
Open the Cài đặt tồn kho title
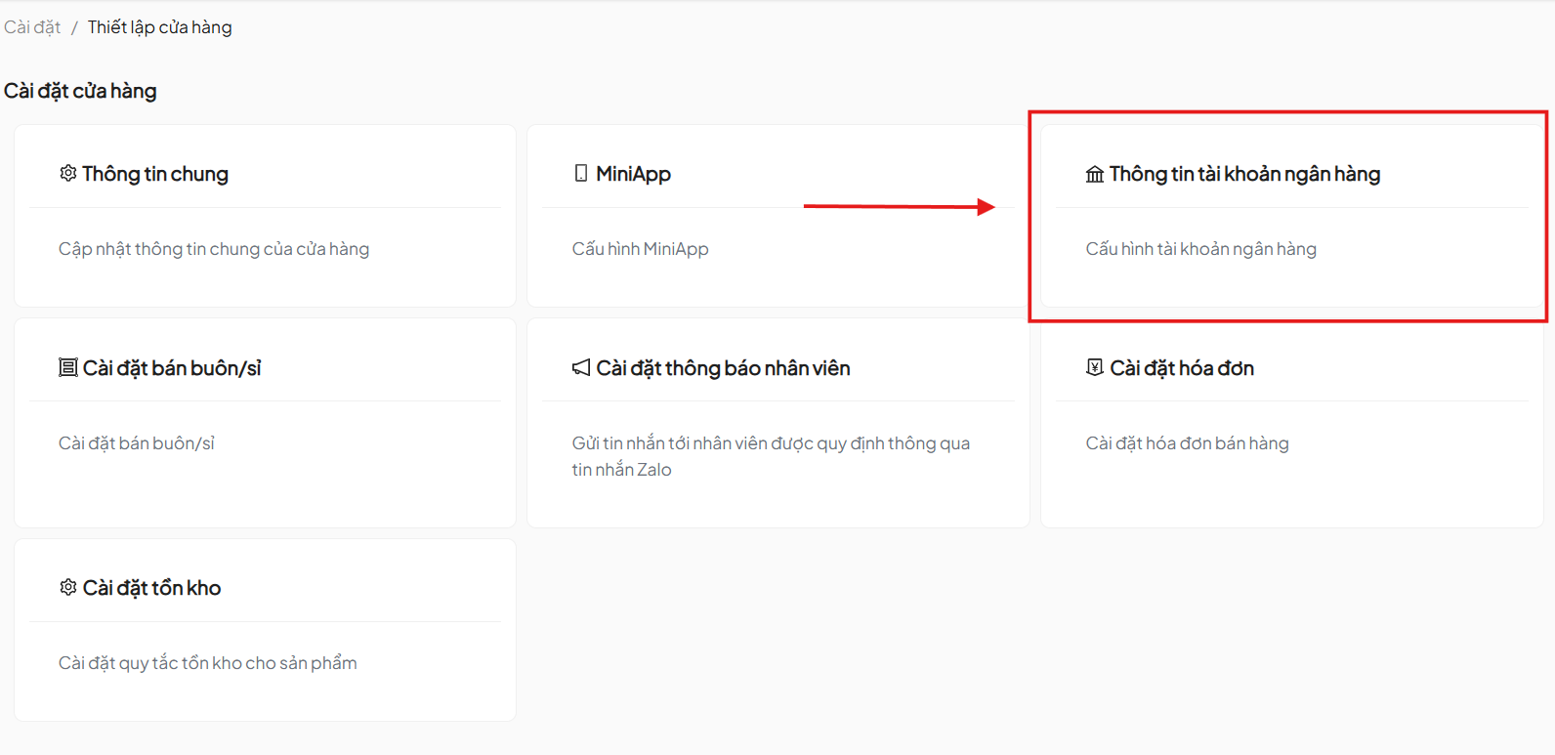[x=151, y=588]
